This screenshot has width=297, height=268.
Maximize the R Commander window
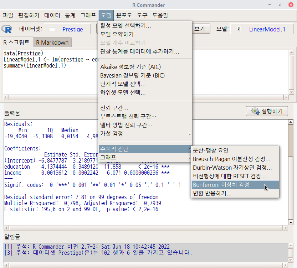[280, 5]
